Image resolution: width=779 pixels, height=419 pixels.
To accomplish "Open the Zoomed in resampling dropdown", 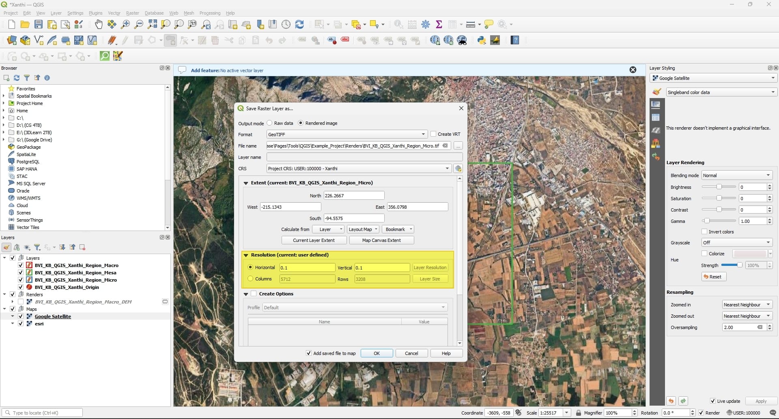I will [x=747, y=305].
